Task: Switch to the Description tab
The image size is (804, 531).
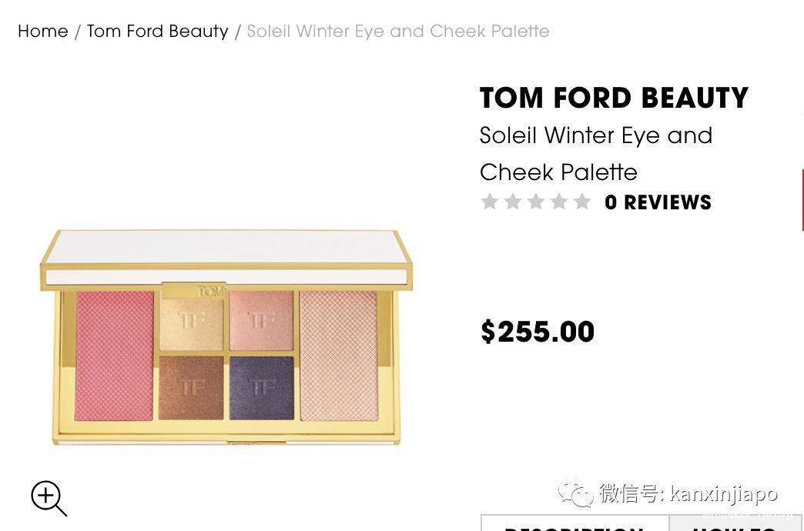Action: [575, 523]
